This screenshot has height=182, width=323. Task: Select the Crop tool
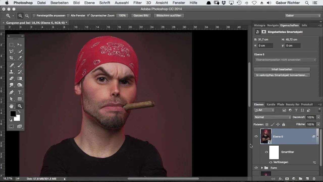[x=11, y=58]
